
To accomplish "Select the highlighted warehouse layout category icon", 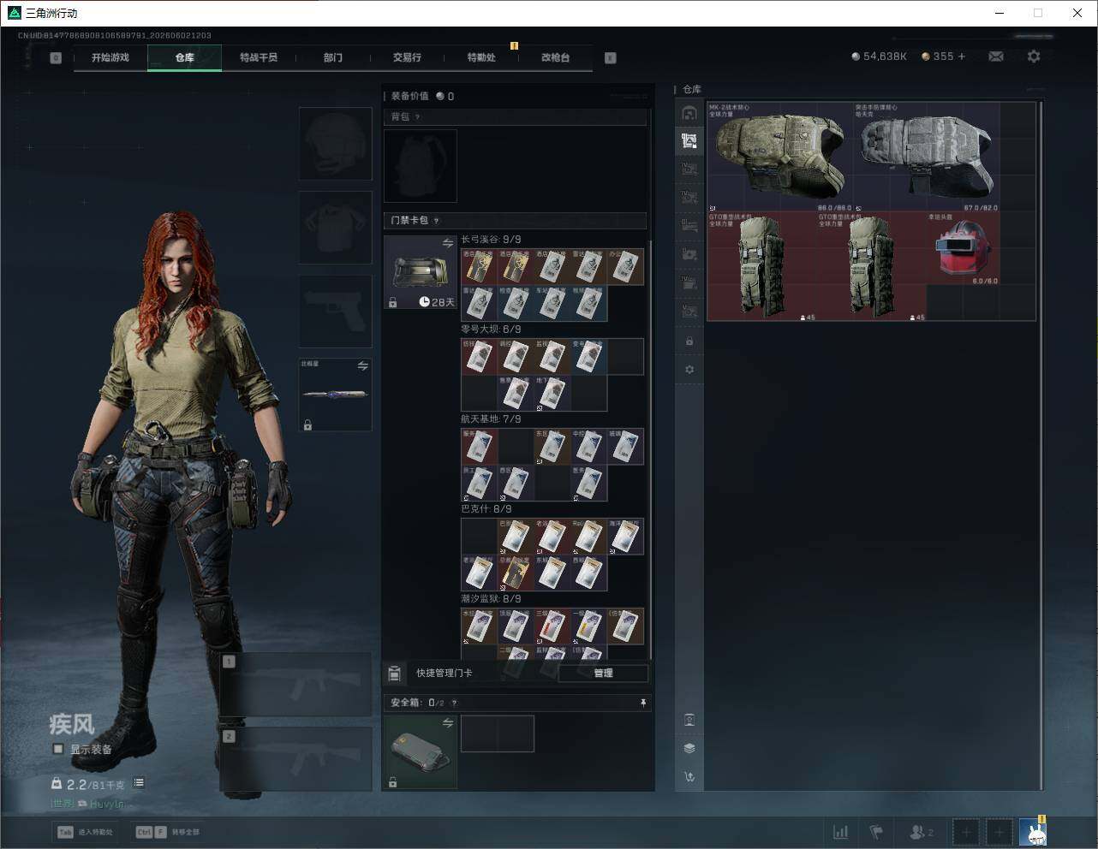I will (689, 141).
